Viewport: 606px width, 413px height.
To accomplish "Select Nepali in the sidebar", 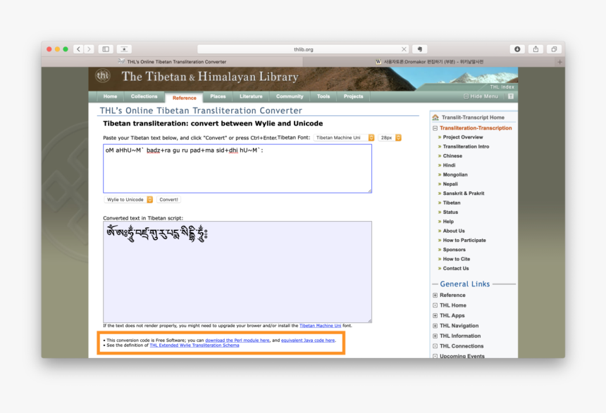I will pyautogui.click(x=450, y=184).
